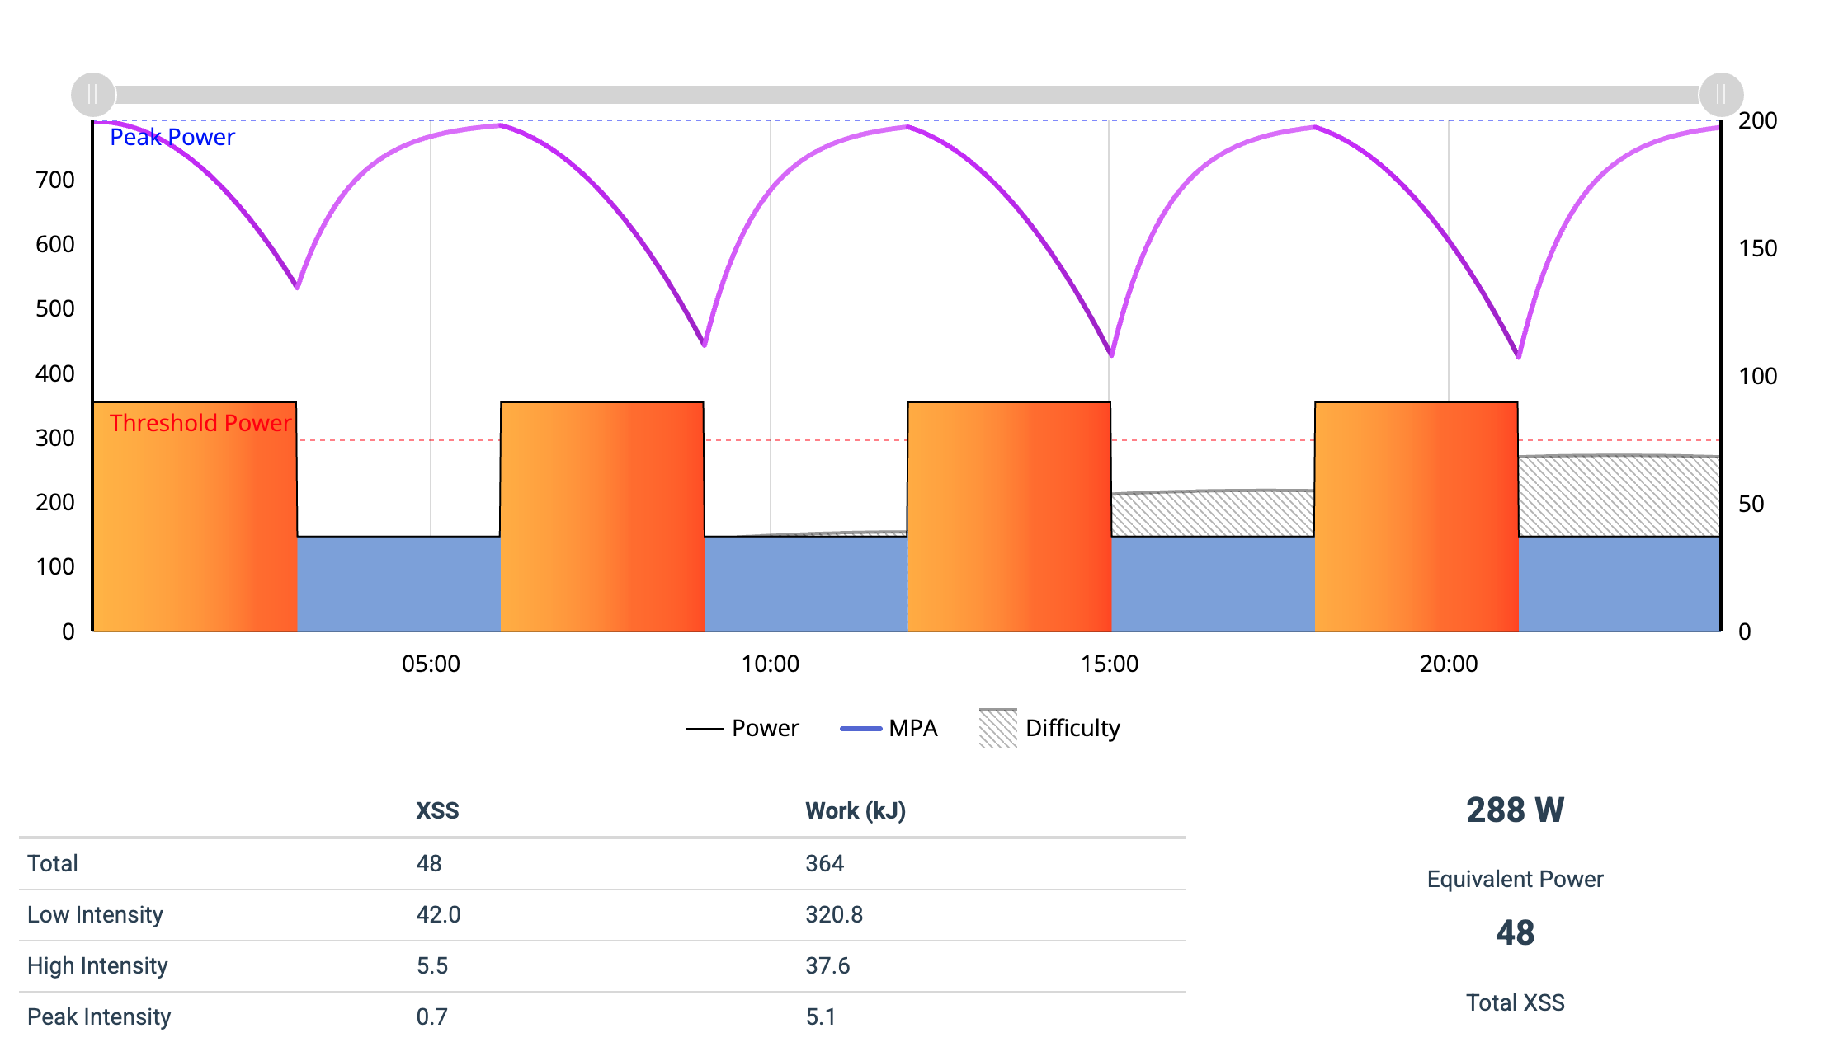The width and height of the screenshot is (1848, 1047).
Task: Click the first blue recovery block
Action: pos(398,584)
